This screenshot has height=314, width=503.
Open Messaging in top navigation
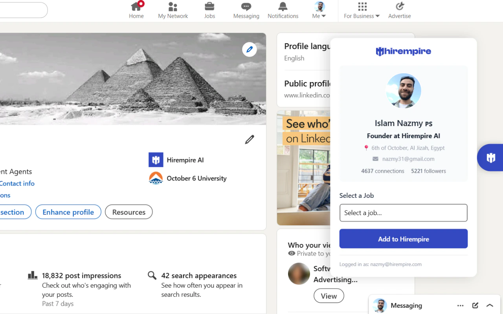click(x=246, y=11)
